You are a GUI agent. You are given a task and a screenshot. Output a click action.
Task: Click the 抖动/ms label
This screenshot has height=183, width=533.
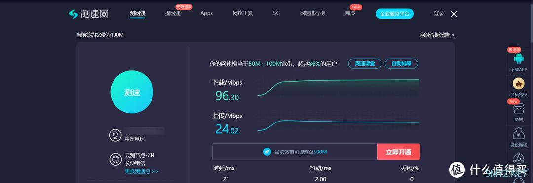click(x=321, y=168)
